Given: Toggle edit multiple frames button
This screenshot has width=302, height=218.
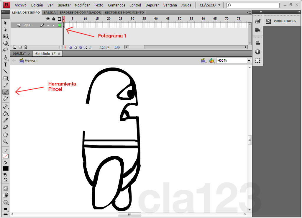Looking at the screenshot, I should [x=80, y=47].
